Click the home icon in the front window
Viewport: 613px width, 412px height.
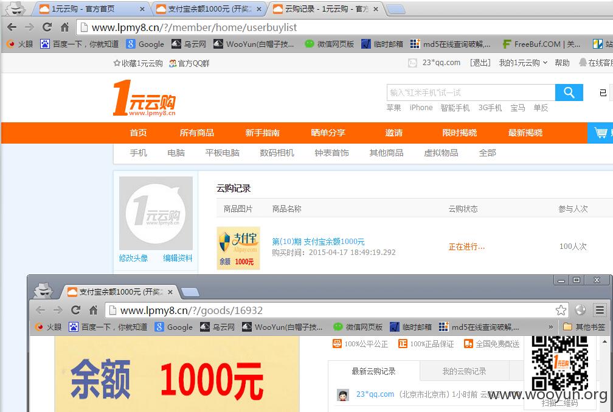coord(93,310)
